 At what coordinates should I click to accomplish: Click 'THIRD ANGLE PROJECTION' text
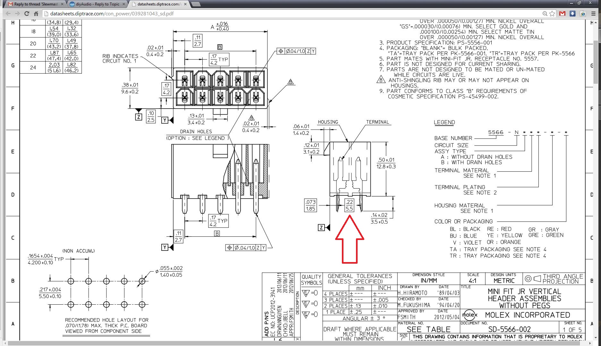coord(563,279)
